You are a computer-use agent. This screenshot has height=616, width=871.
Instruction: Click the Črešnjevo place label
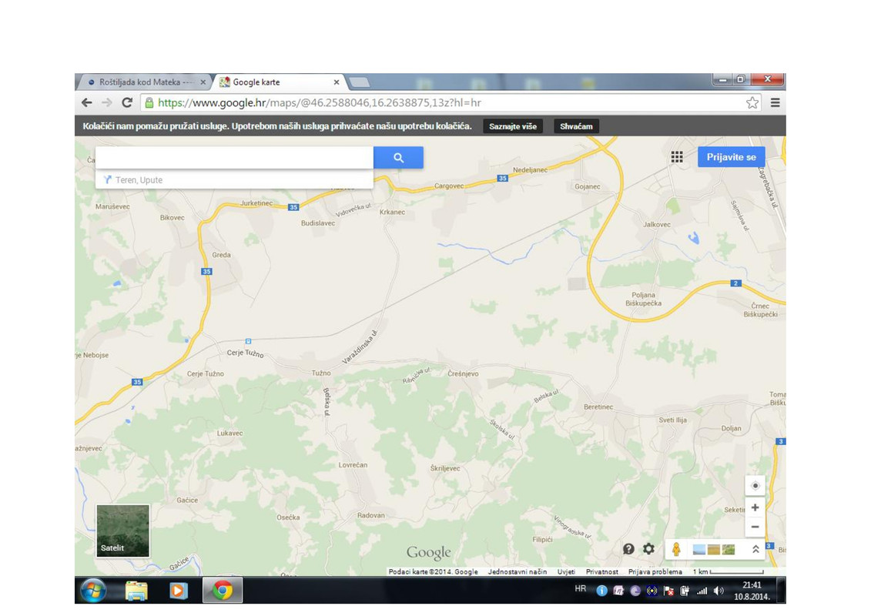(463, 373)
